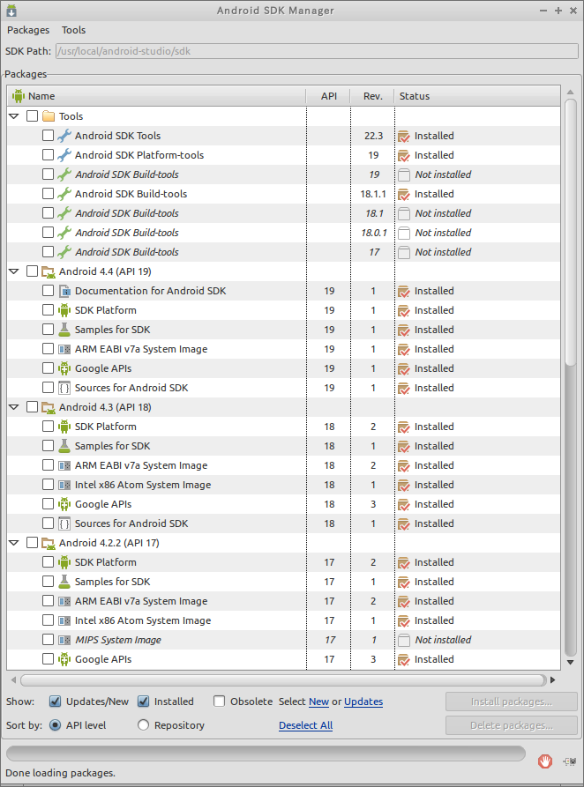This screenshot has width=584, height=787.
Task: Click the progress bar at the bottom
Action: [x=266, y=754]
